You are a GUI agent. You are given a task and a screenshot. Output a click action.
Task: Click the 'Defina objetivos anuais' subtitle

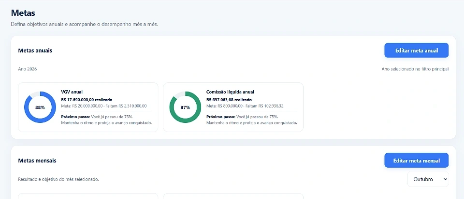click(84, 24)
